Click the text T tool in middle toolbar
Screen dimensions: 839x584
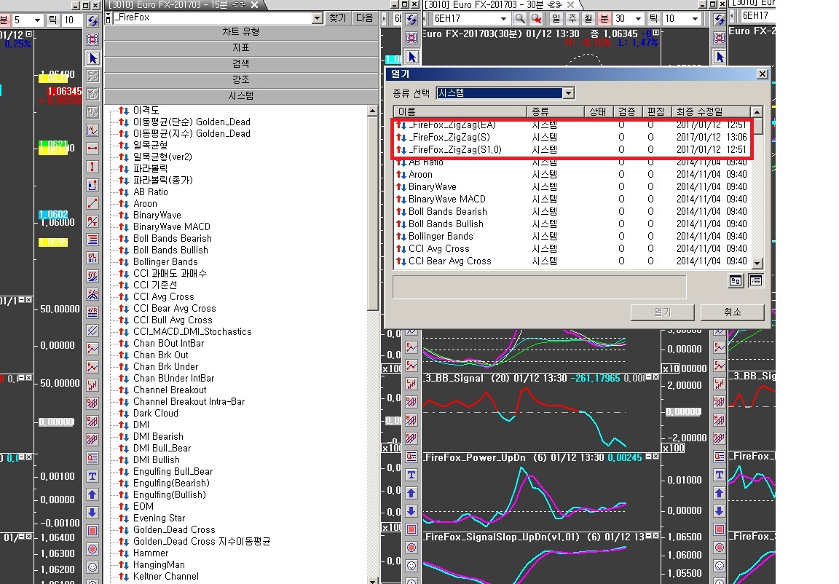click(x=412, y=476)
